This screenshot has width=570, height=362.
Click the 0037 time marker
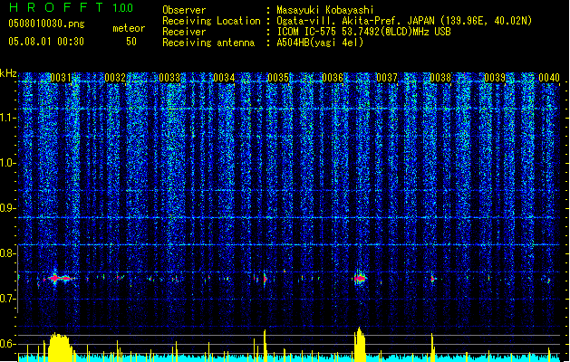coord(387,78)
